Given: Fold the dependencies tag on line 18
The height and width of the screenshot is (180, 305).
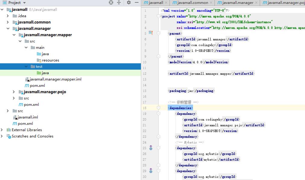Looking at the screenshot, I should [x=158, y=108].
